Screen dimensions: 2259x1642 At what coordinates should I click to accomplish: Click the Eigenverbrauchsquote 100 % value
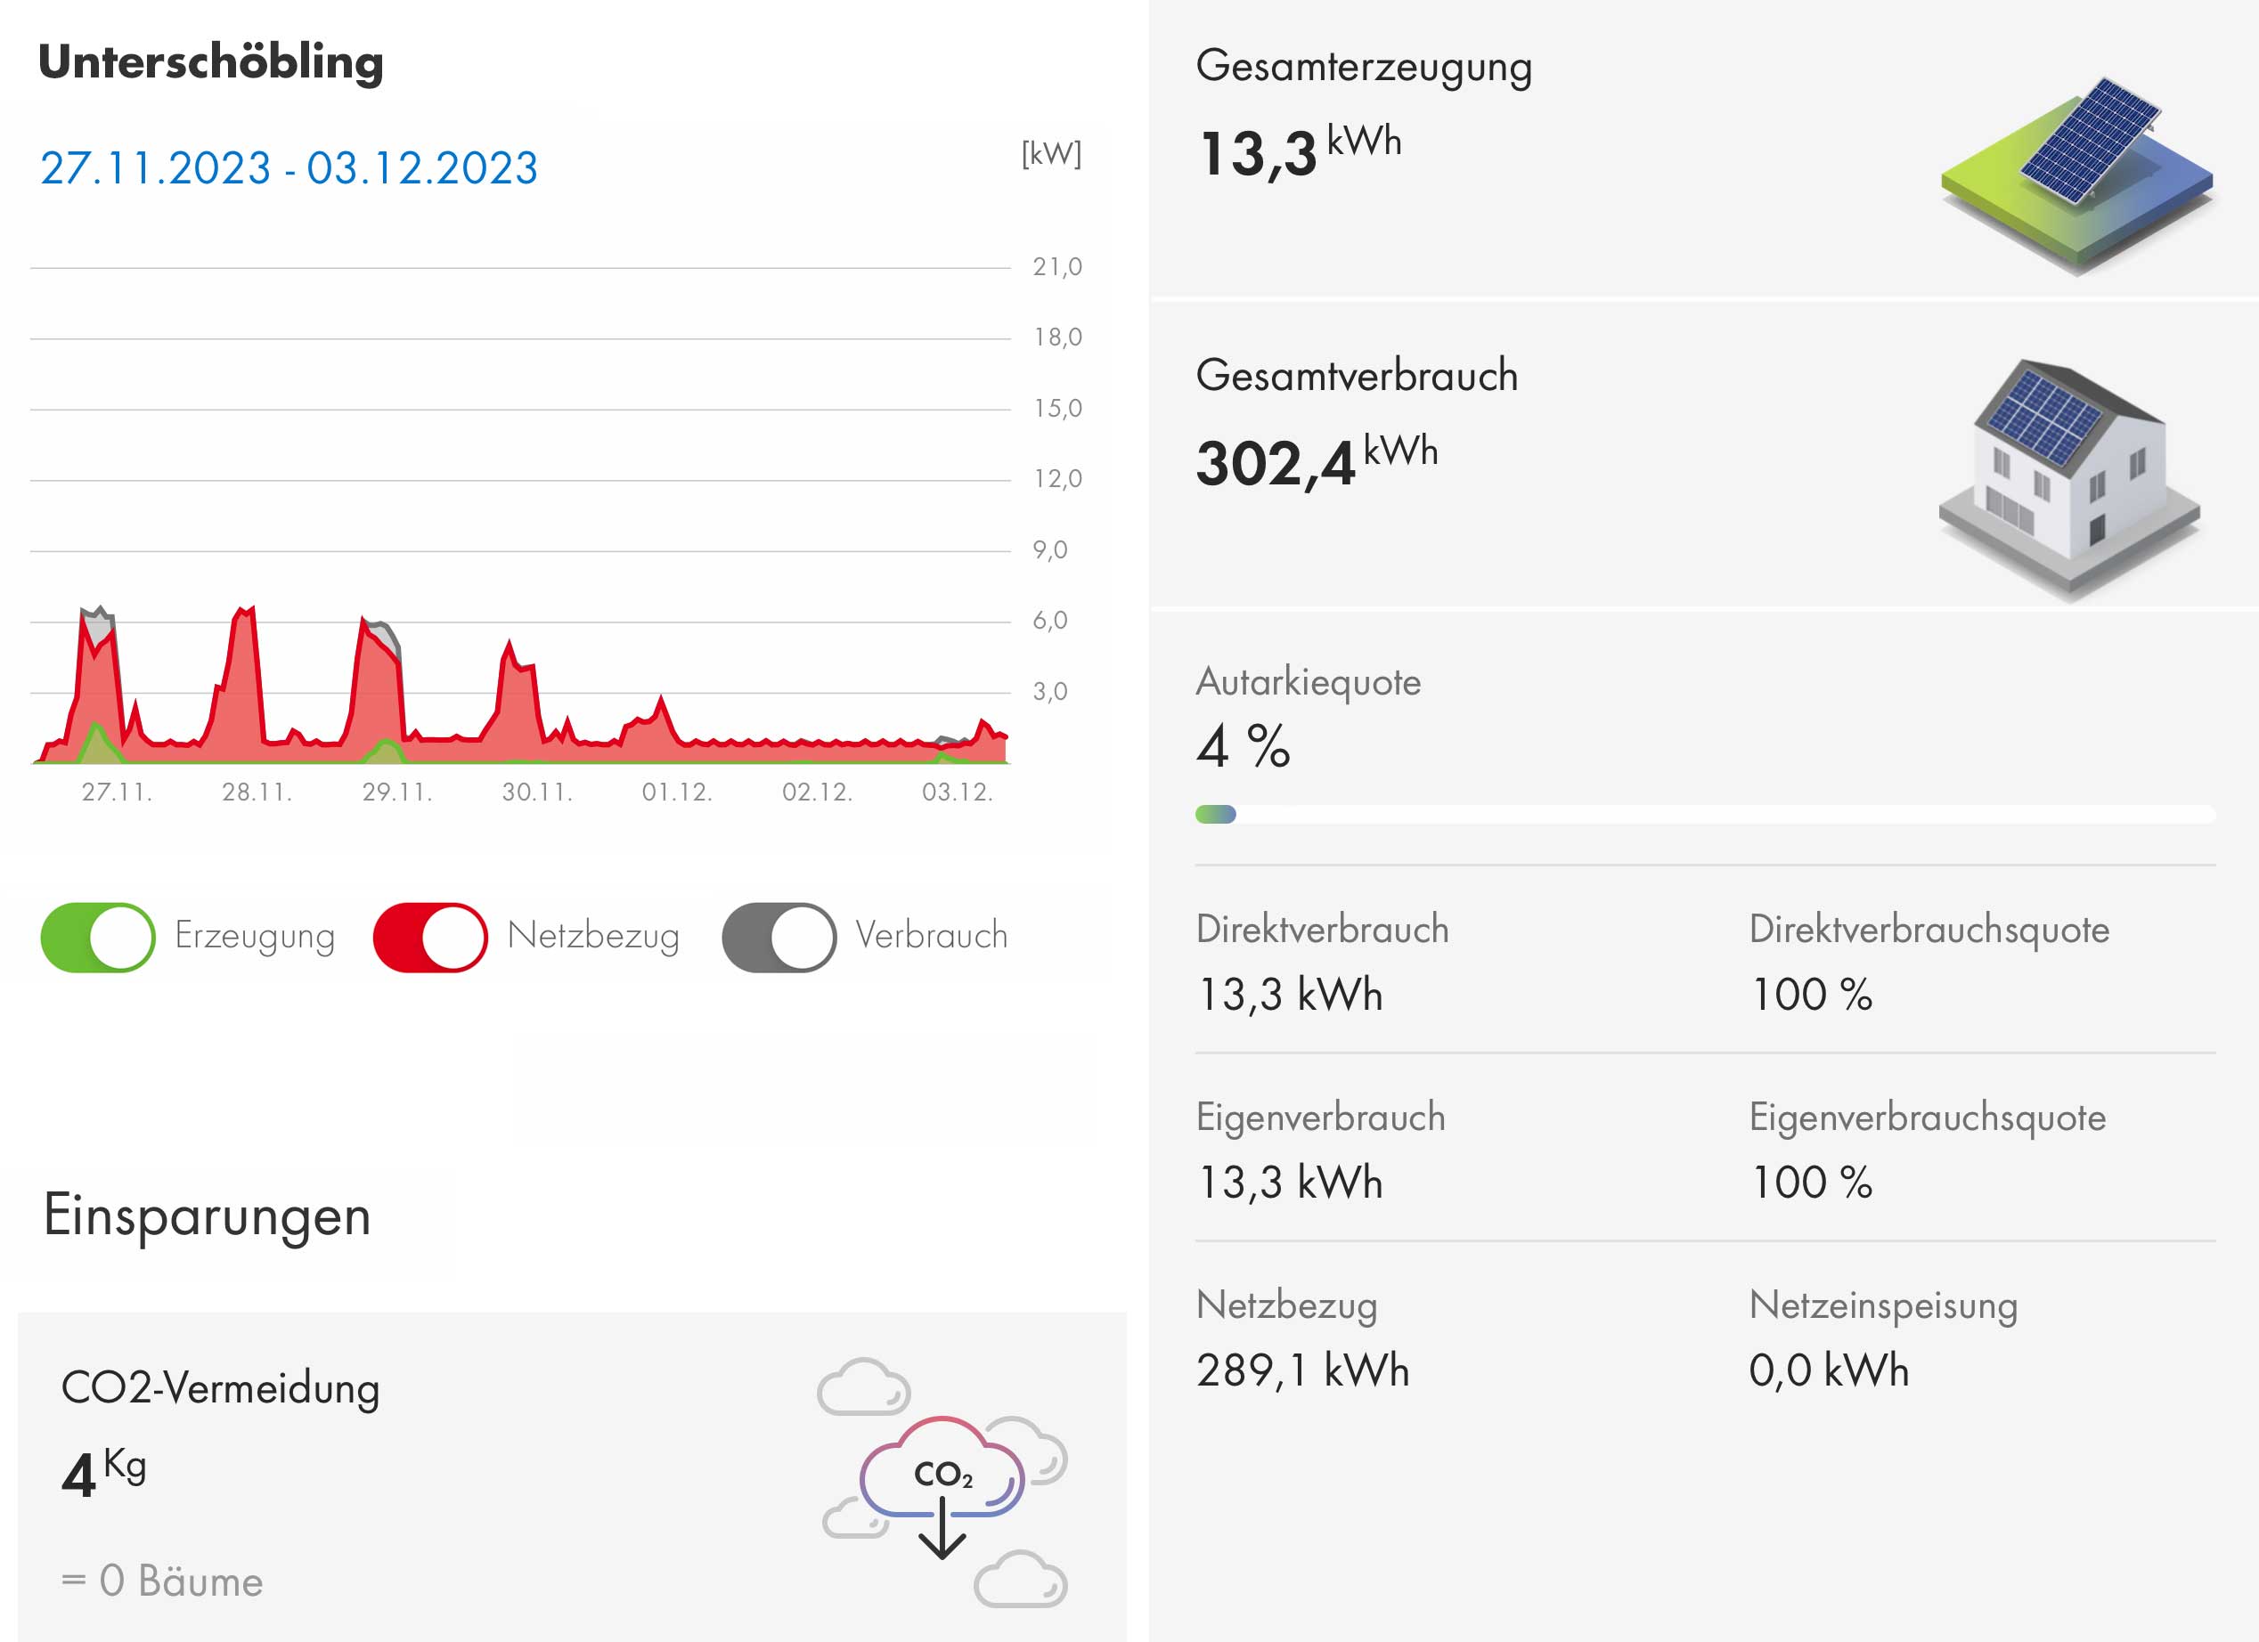point(1812,1182)
